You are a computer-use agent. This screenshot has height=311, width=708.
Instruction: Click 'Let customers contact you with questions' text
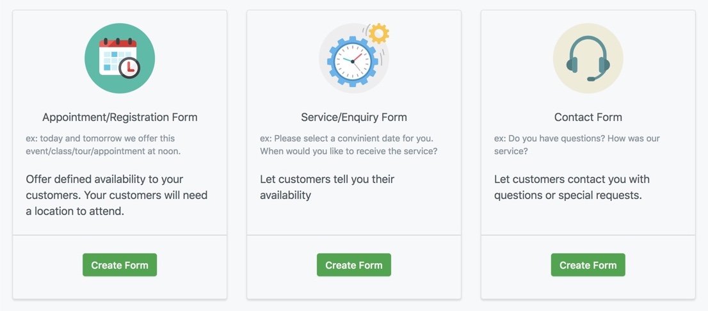572,187
